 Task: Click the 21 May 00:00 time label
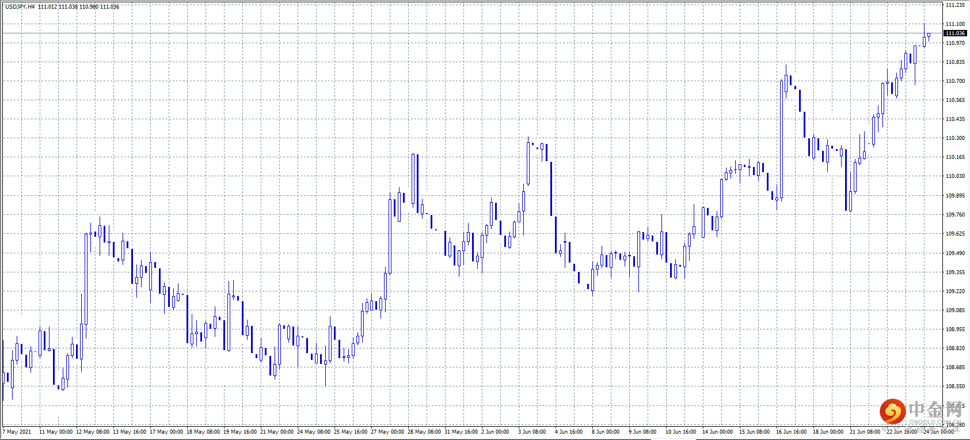pyautogui.click(x=277, y=432)
